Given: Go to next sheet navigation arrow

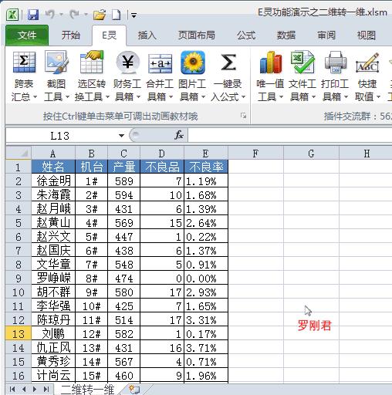Looking at the screenshot, I should [35, 390].
